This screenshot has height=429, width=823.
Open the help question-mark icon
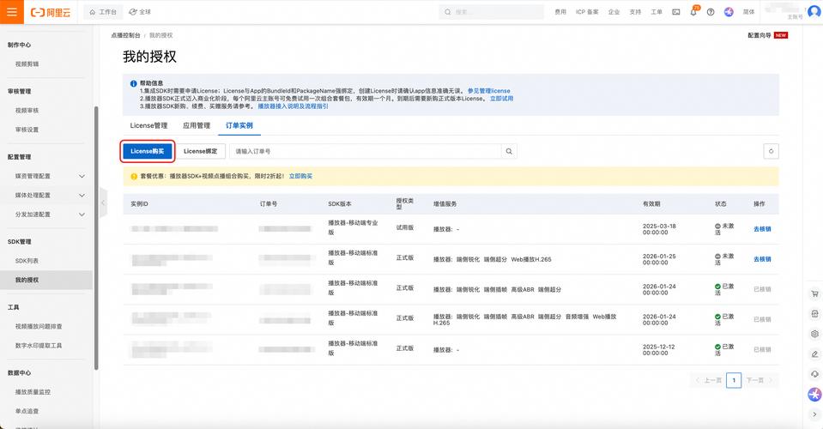click(x=711, y=12)
